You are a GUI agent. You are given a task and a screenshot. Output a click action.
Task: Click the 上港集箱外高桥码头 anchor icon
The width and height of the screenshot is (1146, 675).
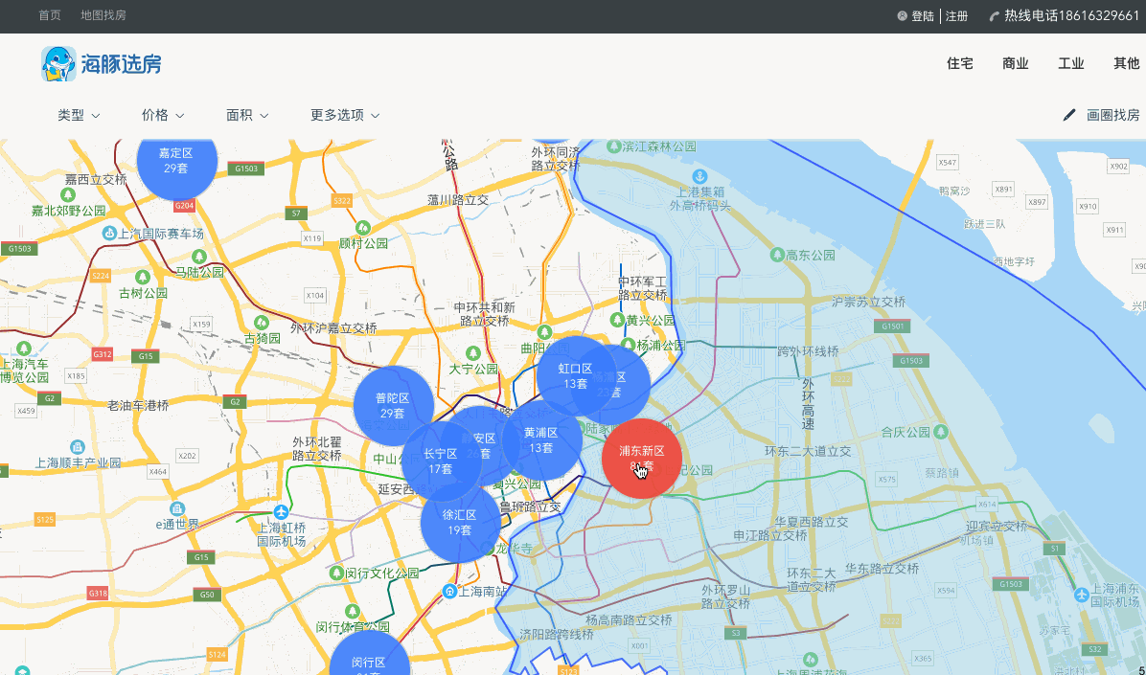point(699,177)
